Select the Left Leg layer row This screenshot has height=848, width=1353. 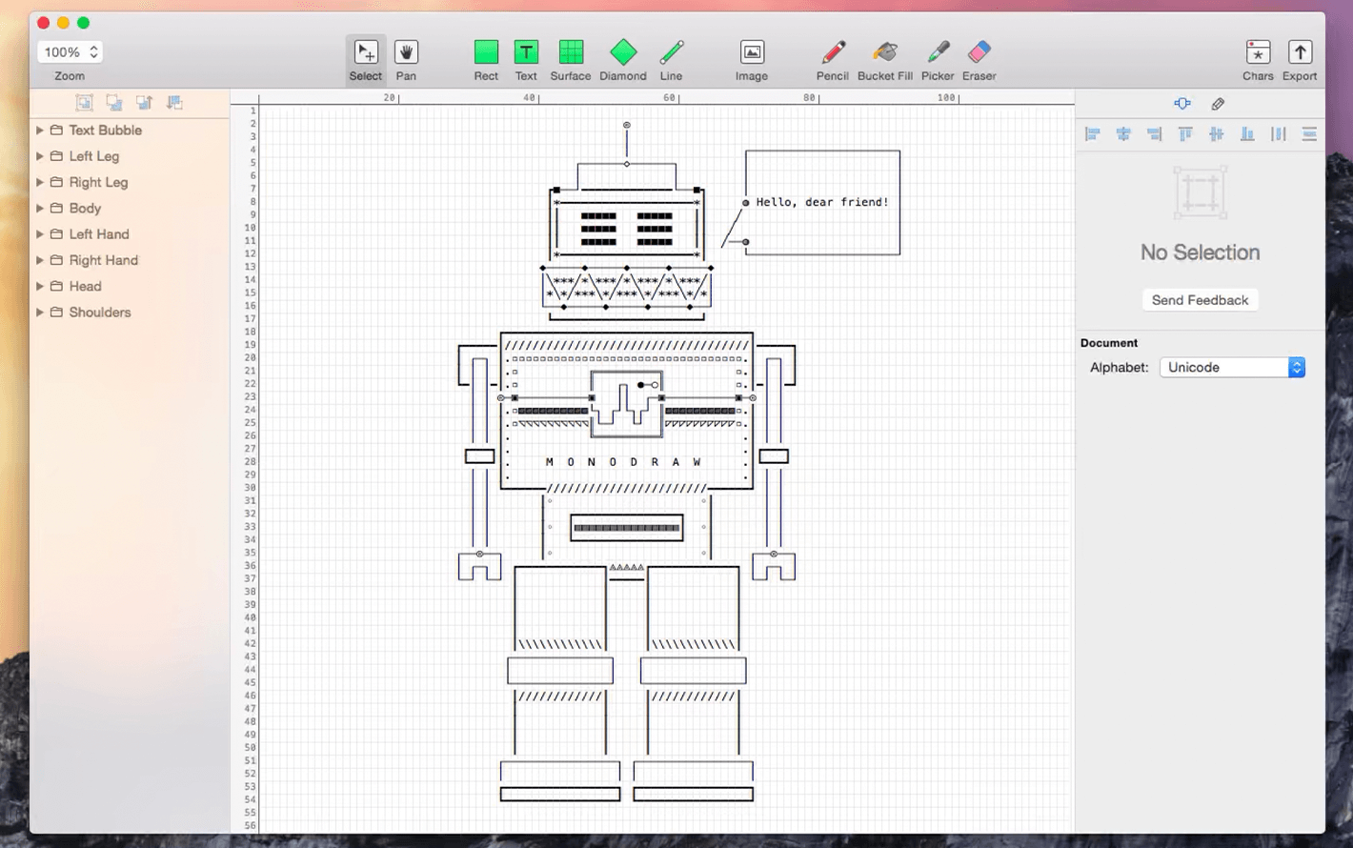point(130,155)
